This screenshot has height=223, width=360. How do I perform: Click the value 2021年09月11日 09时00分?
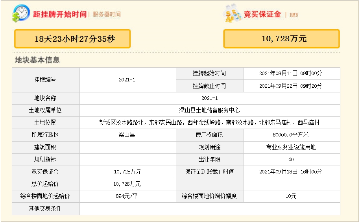(291, 74)
